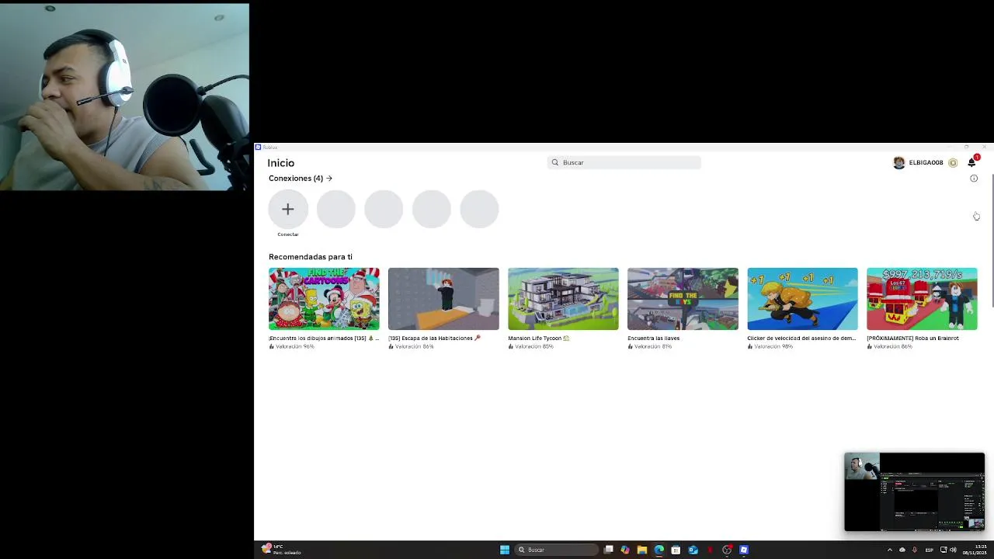Click the OneDrive cloud tray icon
This screenshot has height=559, width=994.
pos(902,550)
